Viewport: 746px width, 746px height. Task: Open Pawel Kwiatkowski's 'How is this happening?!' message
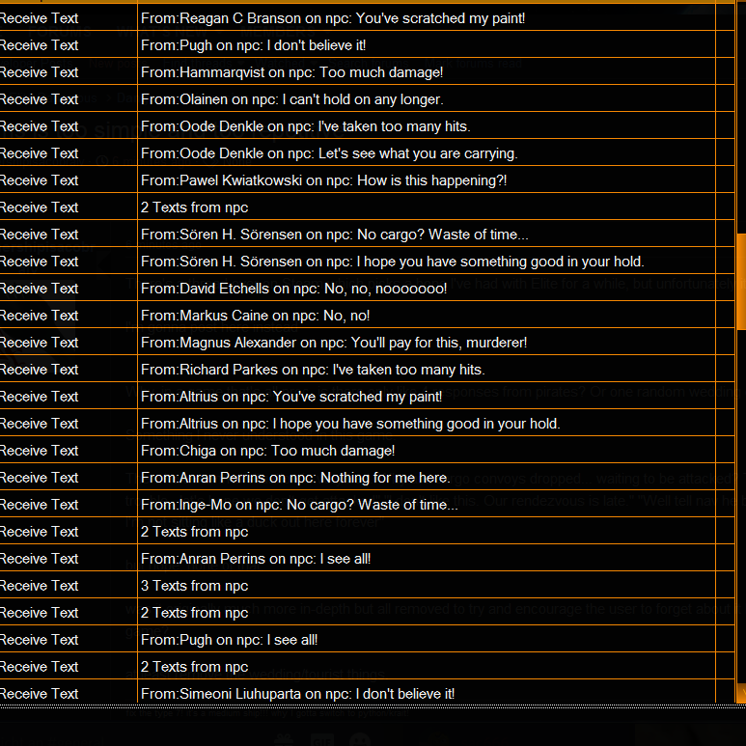[x=324, y=180]
